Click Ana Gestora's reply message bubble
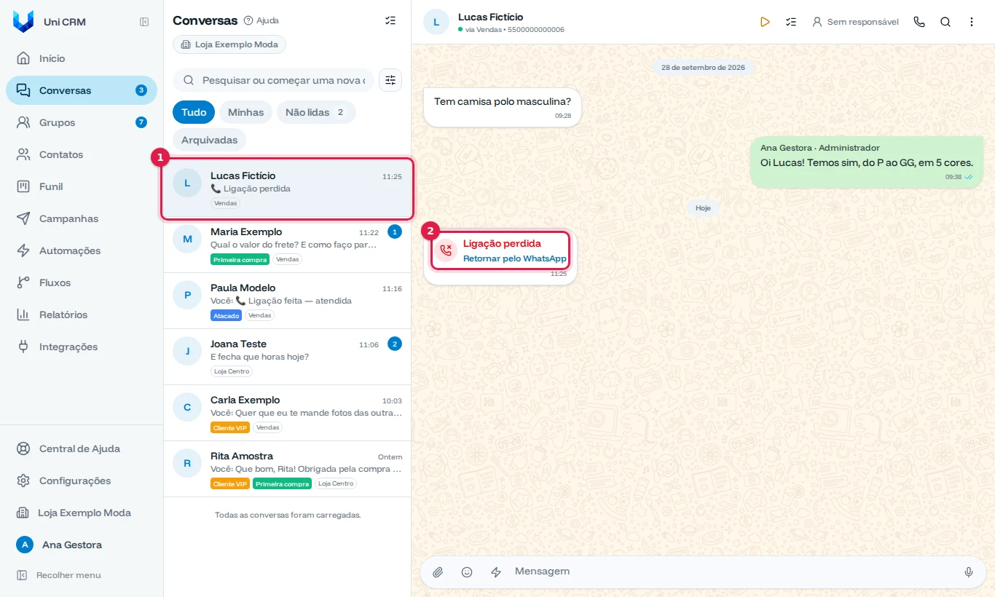The height and width of the screenshot is (597, 995). 867,162
